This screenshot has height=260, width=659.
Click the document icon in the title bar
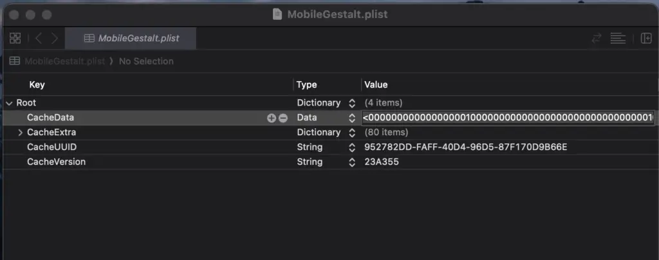pyautogui.click(x=277, y=14)
